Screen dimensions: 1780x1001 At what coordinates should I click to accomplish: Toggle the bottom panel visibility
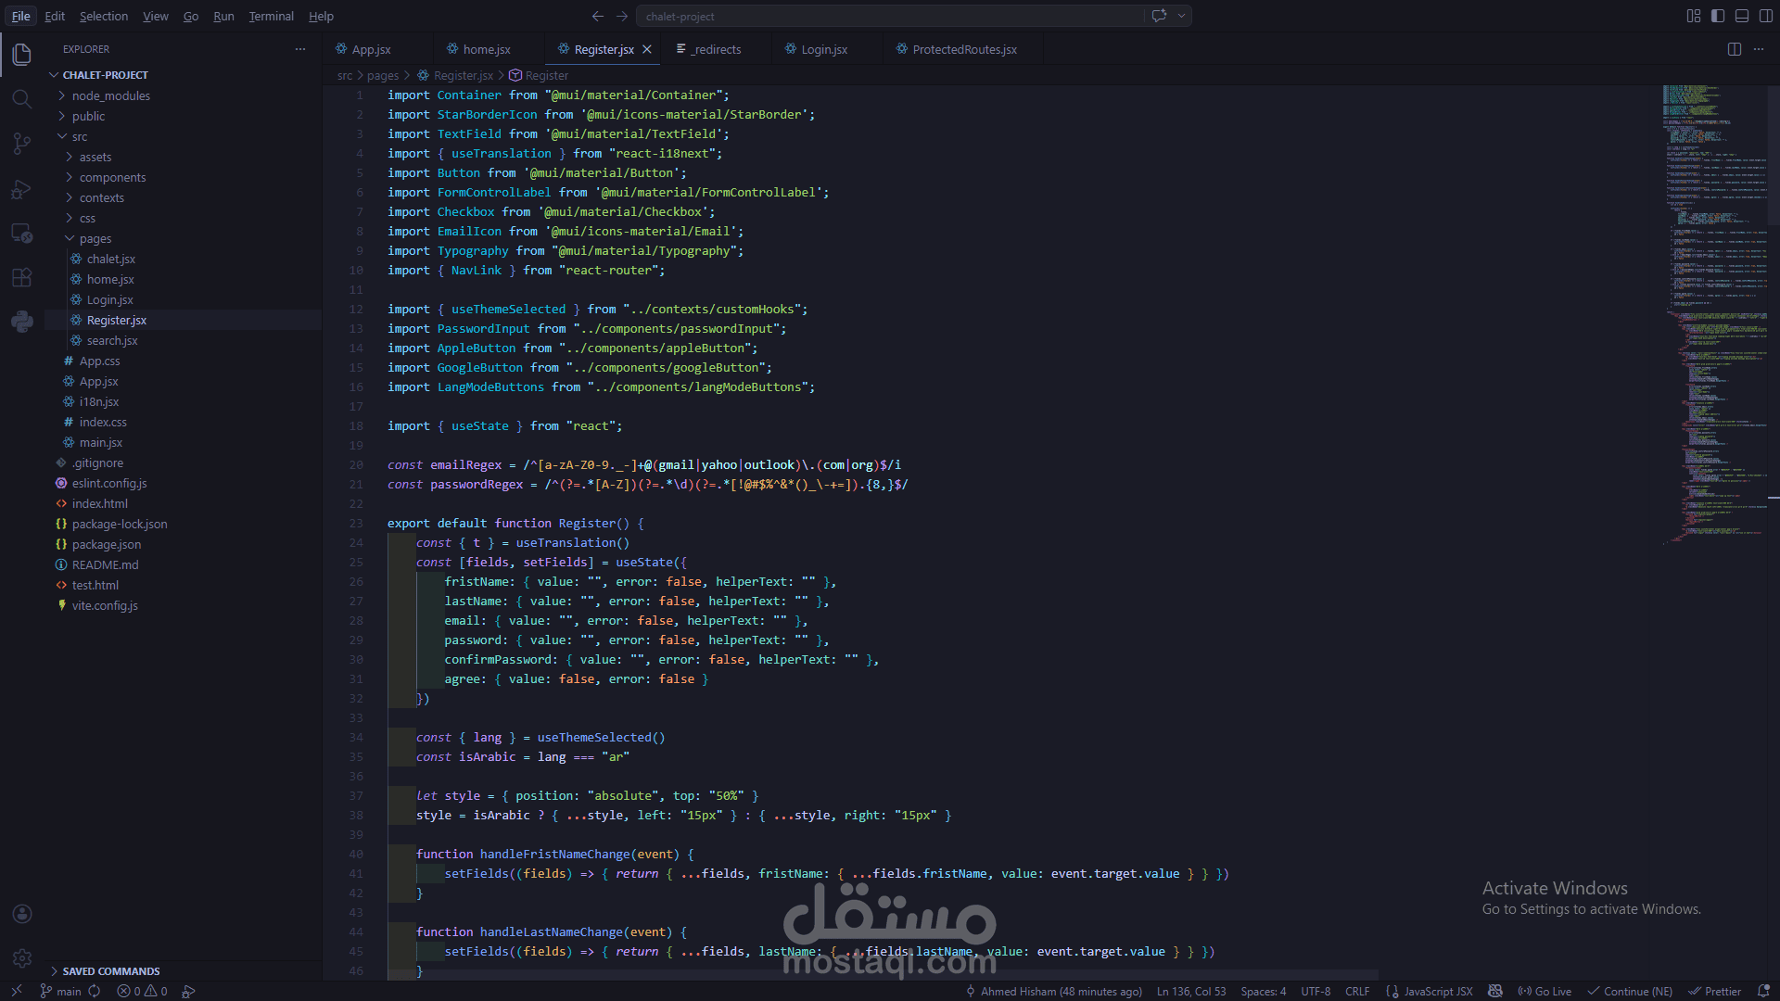[x=1742, y=16]
